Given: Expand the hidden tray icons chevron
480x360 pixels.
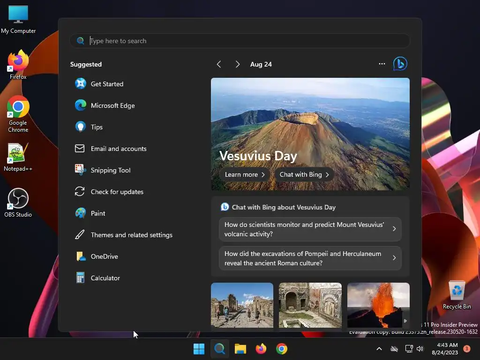Looking at the screenshot, I should (379, 349).
